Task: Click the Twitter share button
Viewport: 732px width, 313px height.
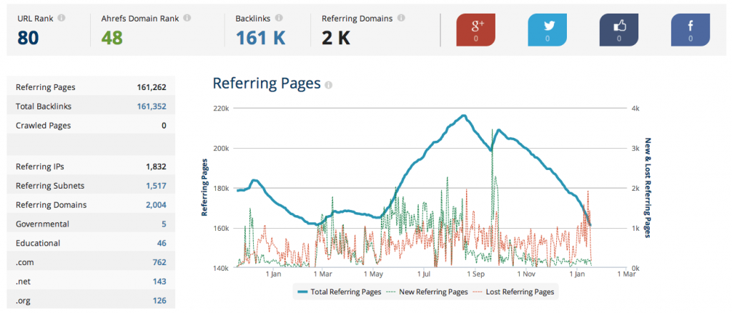Action: point(547,30)
